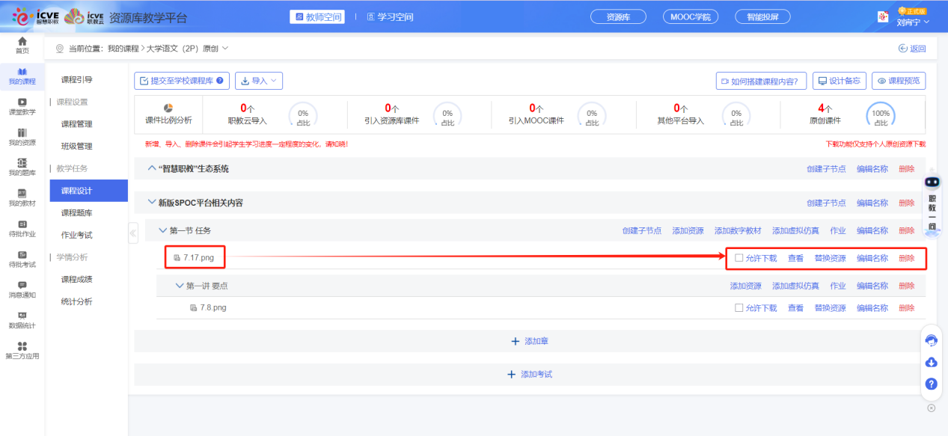Click 课件比例分析 pie chart icon
Viewport: 948px width, 436px height.
[x=168, y=108]
